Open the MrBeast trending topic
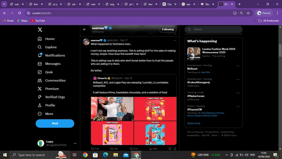Image resolution: width=282 pixels, height=159 pixels. tap(192, 69)
